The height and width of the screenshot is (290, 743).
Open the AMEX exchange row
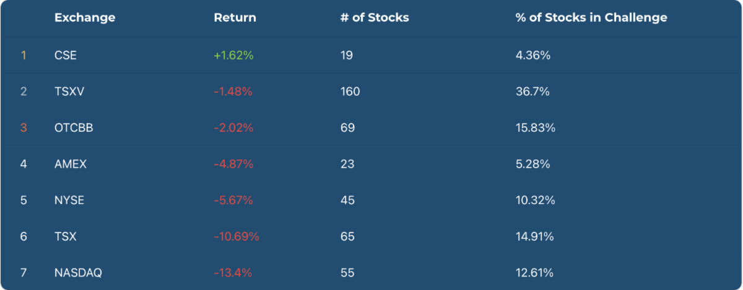[71, 164]
